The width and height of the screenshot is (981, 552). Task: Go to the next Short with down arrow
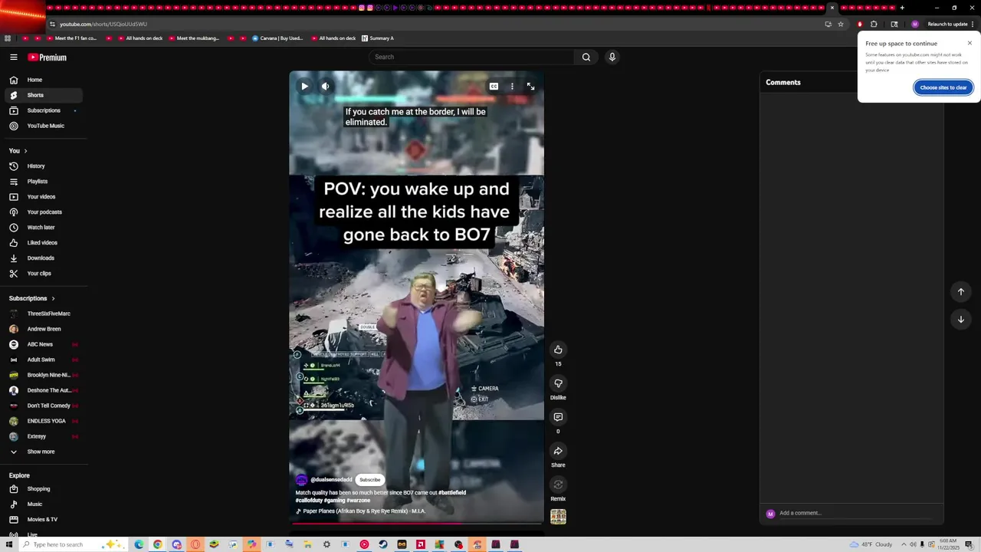960,319
